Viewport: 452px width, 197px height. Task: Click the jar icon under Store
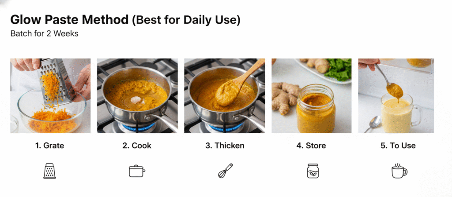click(x=313, y=171)
